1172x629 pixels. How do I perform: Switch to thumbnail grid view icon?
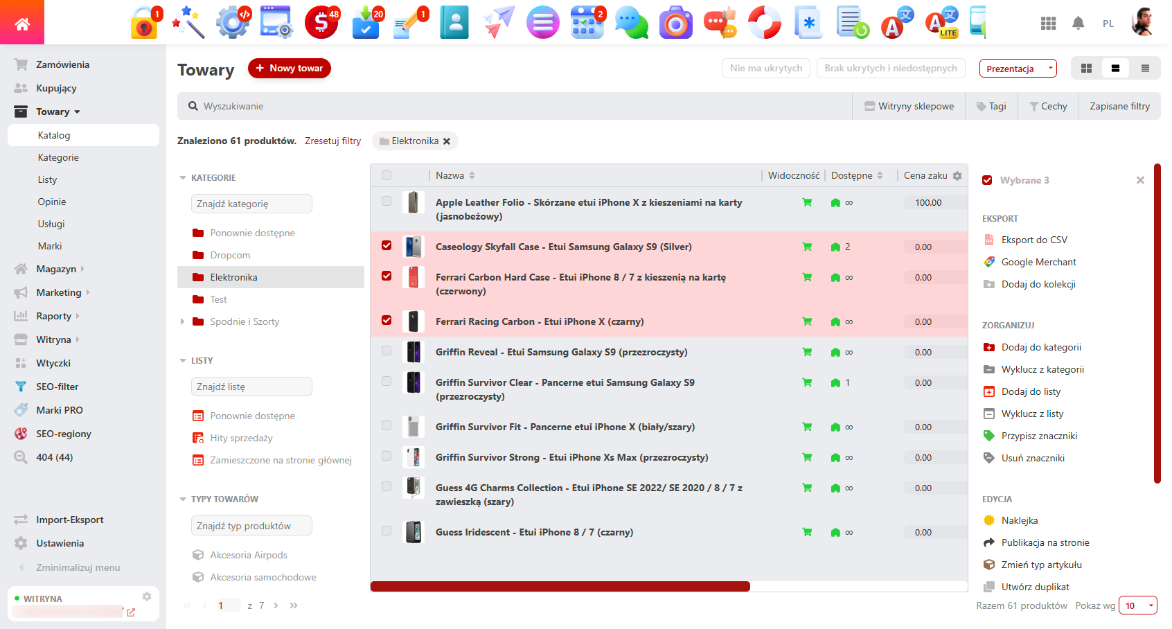[1086, 69]
